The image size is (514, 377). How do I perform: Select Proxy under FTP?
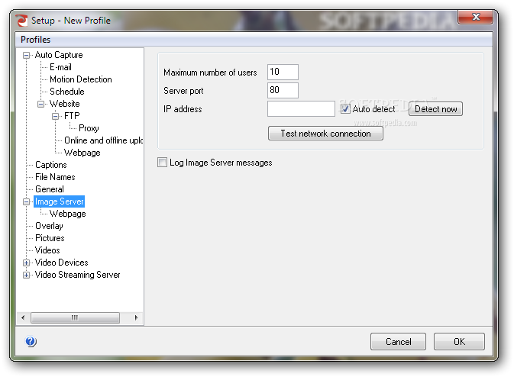[89, 128]
